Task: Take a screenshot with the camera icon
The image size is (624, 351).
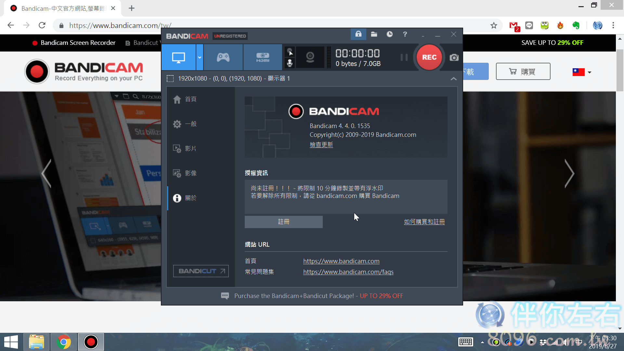Action: (x=454, y=58)
